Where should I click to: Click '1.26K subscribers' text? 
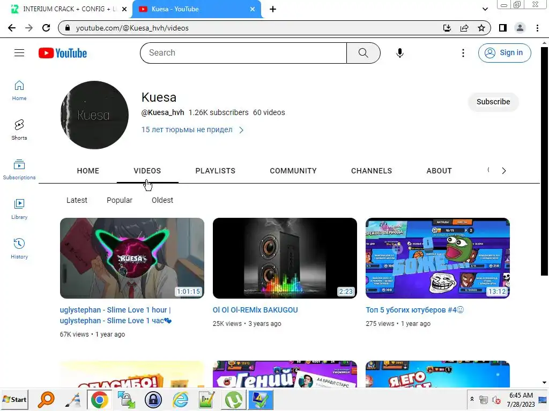[x=219, y=112]
